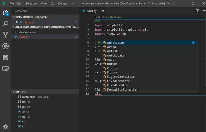The image size is (206, 132).
Task: Choose FigureCanvasBase from the suggestion list
Action: click(150, 77)
